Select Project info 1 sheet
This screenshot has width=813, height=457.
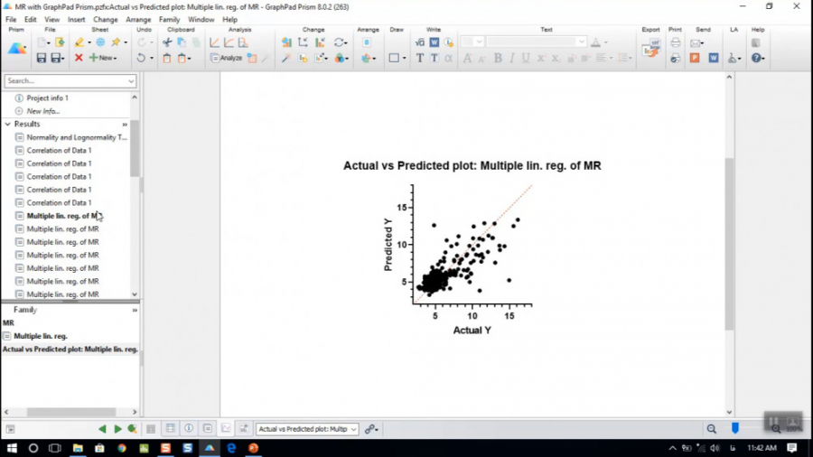tap(47, 98)
